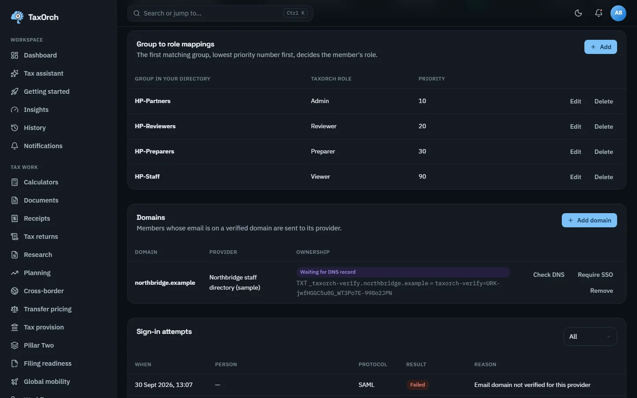Click the search magnifier icon
The image size is (637, 398).
(137, 13)
